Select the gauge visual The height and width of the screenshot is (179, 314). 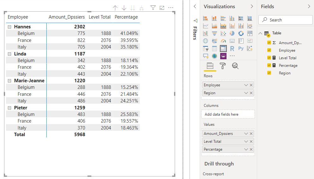click(x=223, y=41)
